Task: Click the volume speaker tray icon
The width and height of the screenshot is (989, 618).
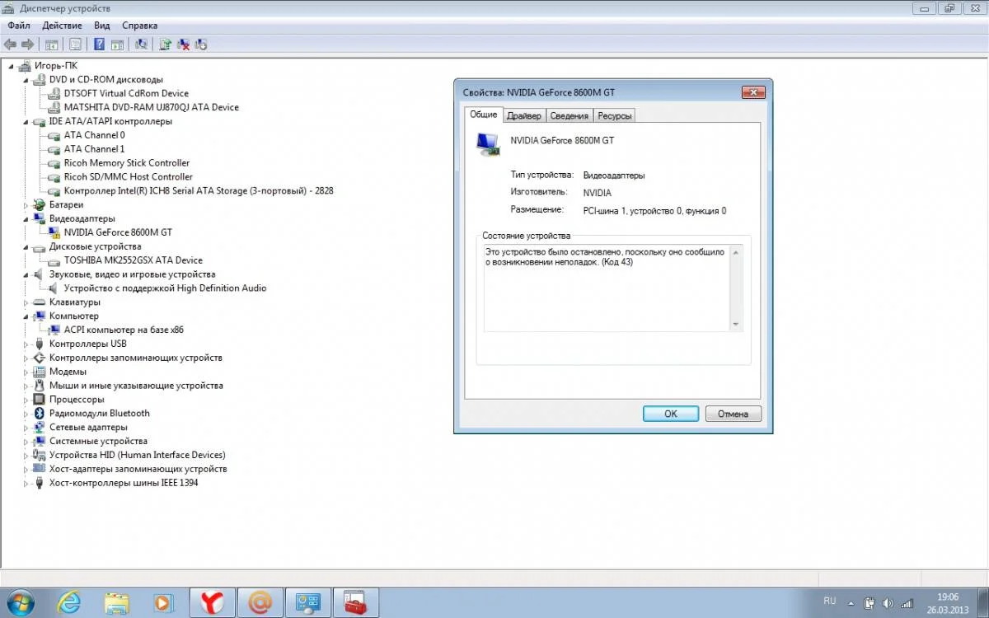Action: [889, 603]
